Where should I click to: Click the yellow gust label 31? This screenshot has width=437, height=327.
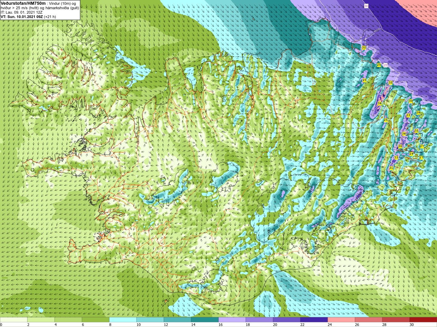391,168
